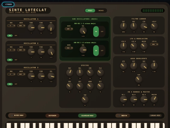Viewport: 170px width, 128px height.
Task: Click the Oscillator 2 VOL knob
Action: pos(51,52)
